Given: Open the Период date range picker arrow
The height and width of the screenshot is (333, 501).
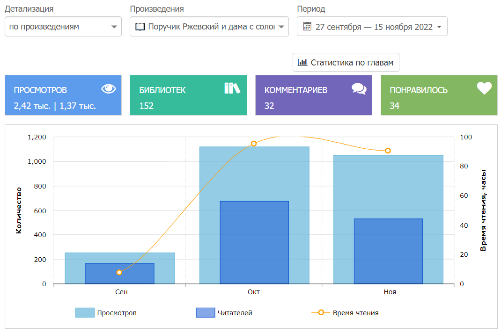Looking at the screenshot, I should coord(439,27).
